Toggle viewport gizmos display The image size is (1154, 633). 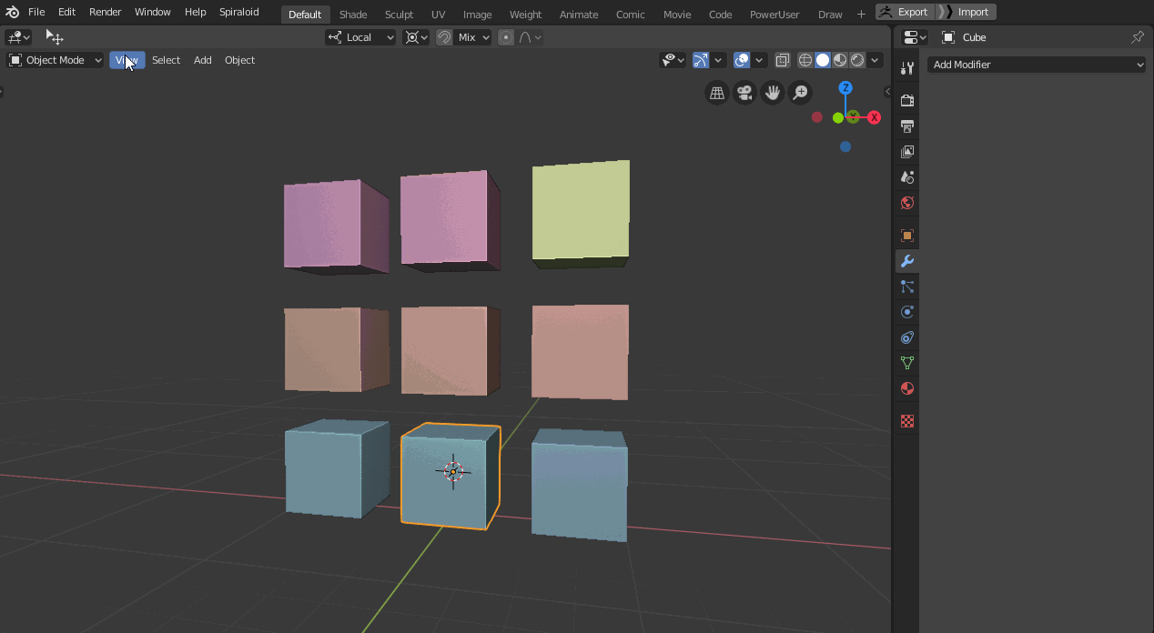701,60
